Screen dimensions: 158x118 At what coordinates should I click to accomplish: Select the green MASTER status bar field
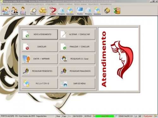coord(105,116)
